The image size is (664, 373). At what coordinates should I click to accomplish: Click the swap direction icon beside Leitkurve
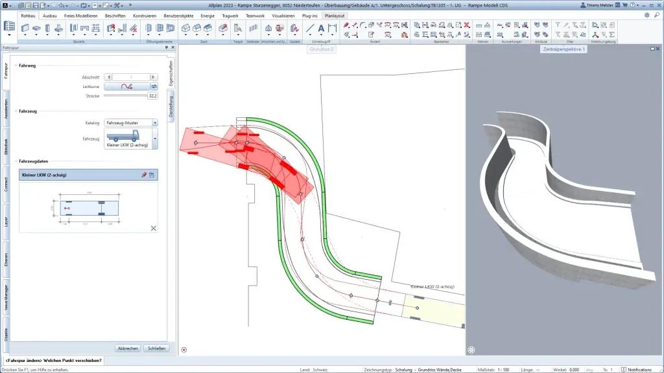pos(154,86)
